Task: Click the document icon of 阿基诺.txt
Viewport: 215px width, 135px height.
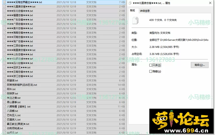Action: [5, 81]
